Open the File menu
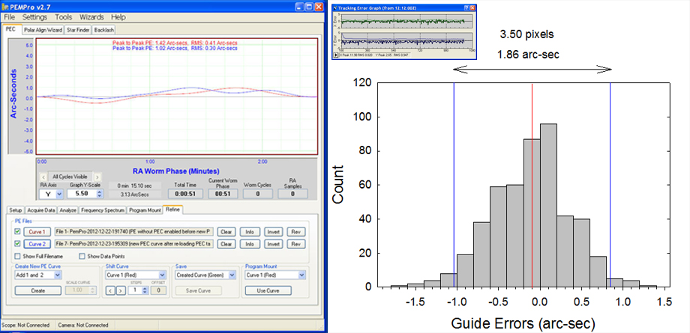 point(9,17)
